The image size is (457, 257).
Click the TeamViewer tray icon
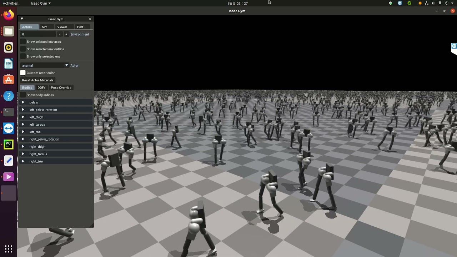pyautogui.click(x=400, y=3)
